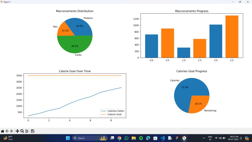Viewport: 252px width, 142px height.
Task: Click the orange bar at 1.5
Action: pos(199,48)
